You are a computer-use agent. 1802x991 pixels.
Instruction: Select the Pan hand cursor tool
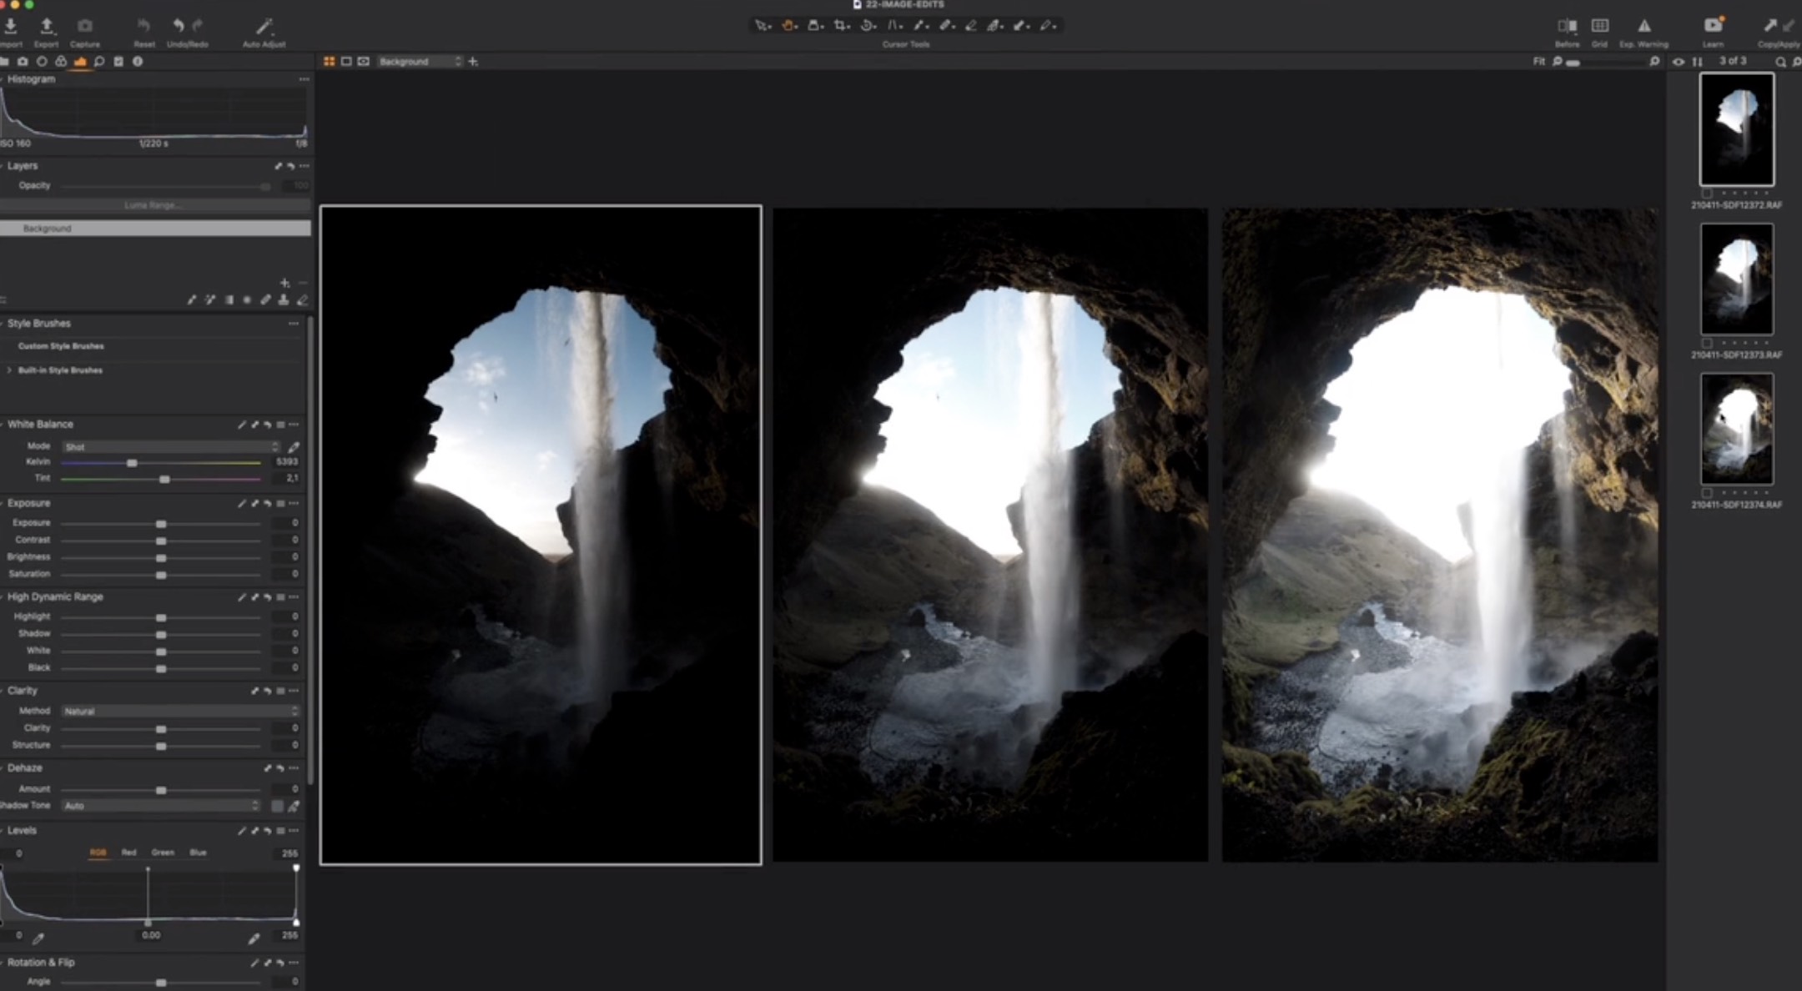click(x=787, y=26)
